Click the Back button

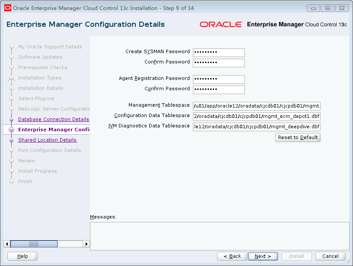[x=232, y=256]
